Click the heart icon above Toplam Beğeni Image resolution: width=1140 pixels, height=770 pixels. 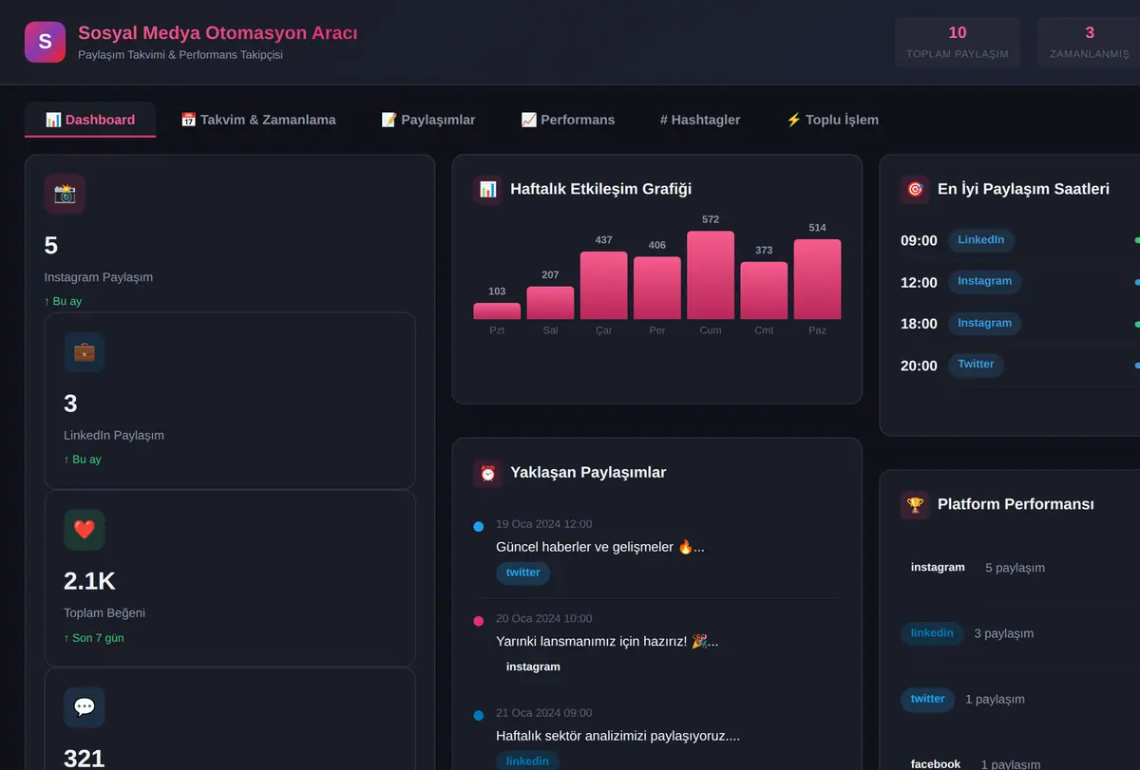click(x=85, y=530)
